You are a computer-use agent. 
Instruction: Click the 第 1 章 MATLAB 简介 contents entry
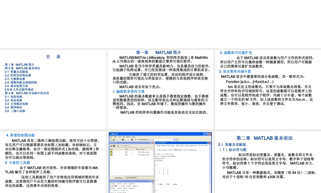click(20, 65)
